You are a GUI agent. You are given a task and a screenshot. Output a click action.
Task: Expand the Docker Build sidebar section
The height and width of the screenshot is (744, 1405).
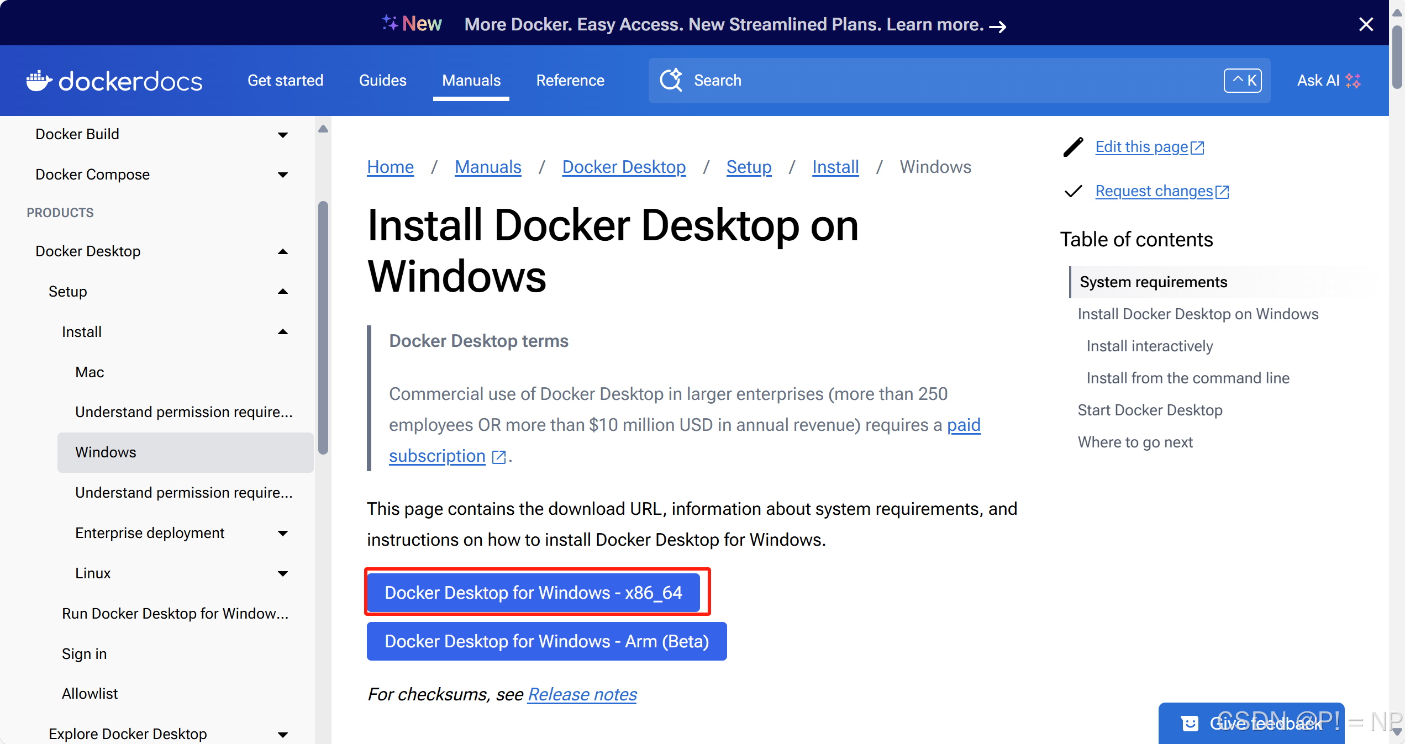(x=283, y=135)
